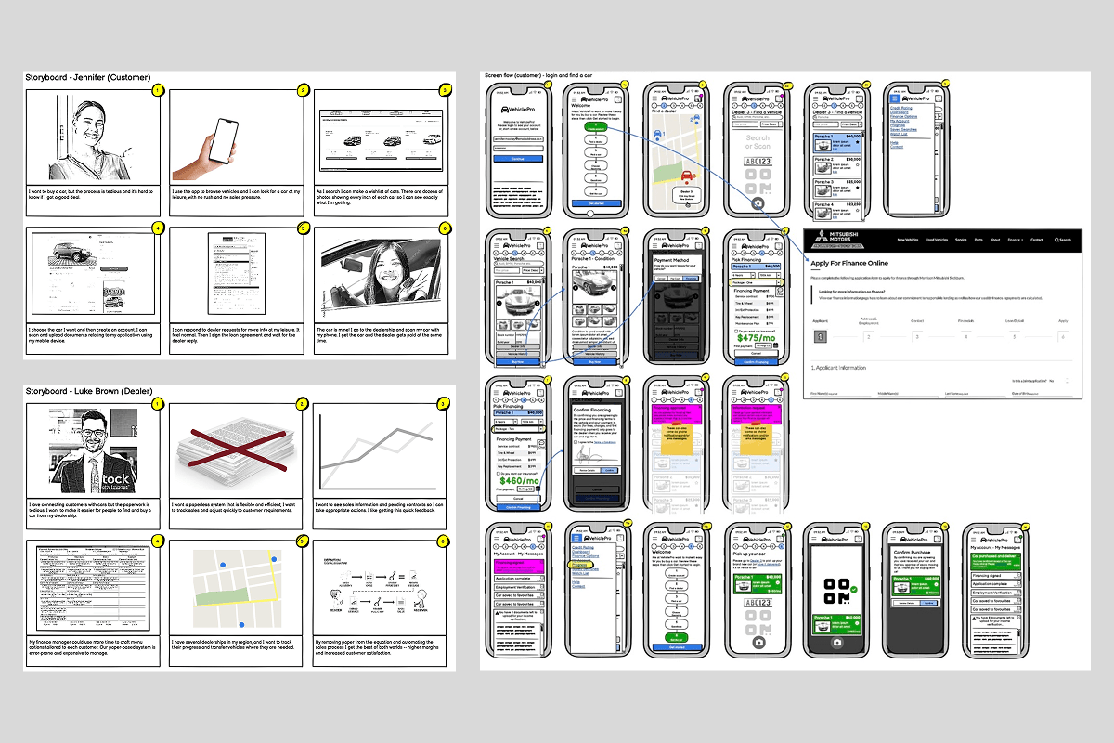The width and height of the screenshot is (1114, 743).
Task: Tap the camera icon under Search or Scan
Action: (758, 202)
